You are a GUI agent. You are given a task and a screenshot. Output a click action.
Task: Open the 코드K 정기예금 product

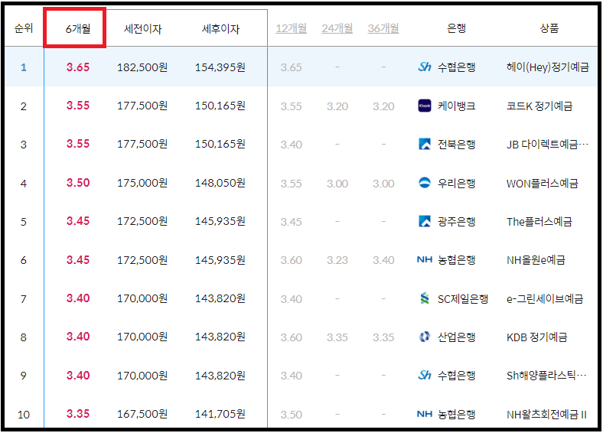539,106
